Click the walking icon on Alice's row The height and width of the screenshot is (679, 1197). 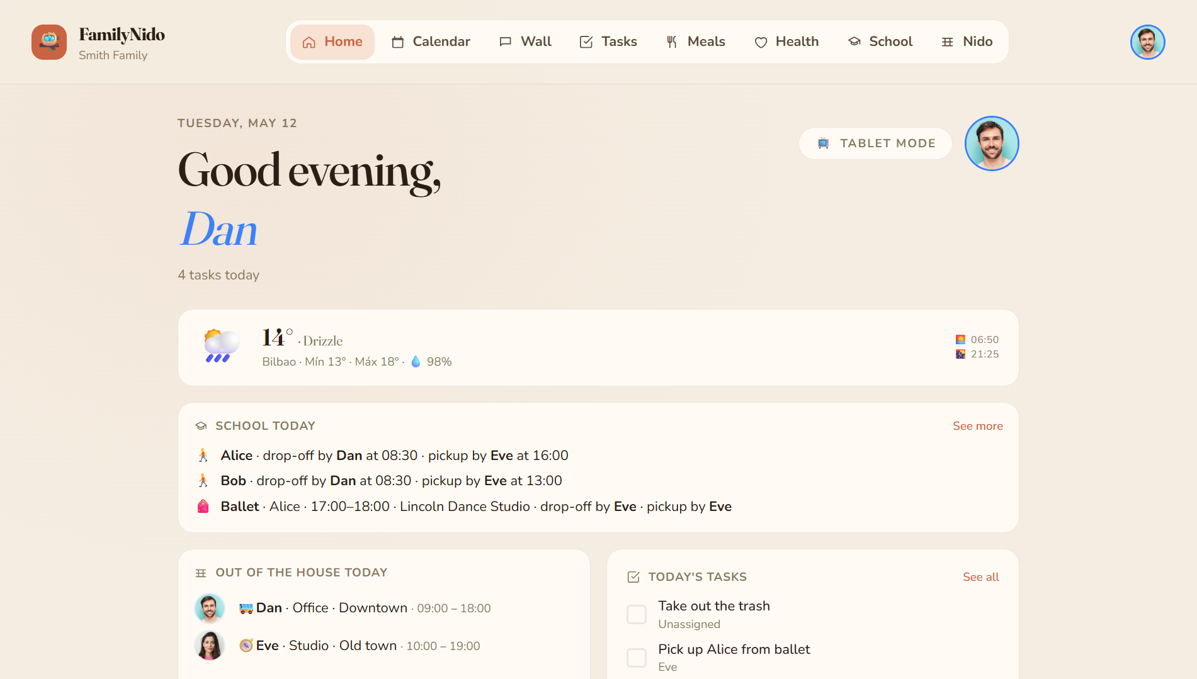click(x=203, y=456)
